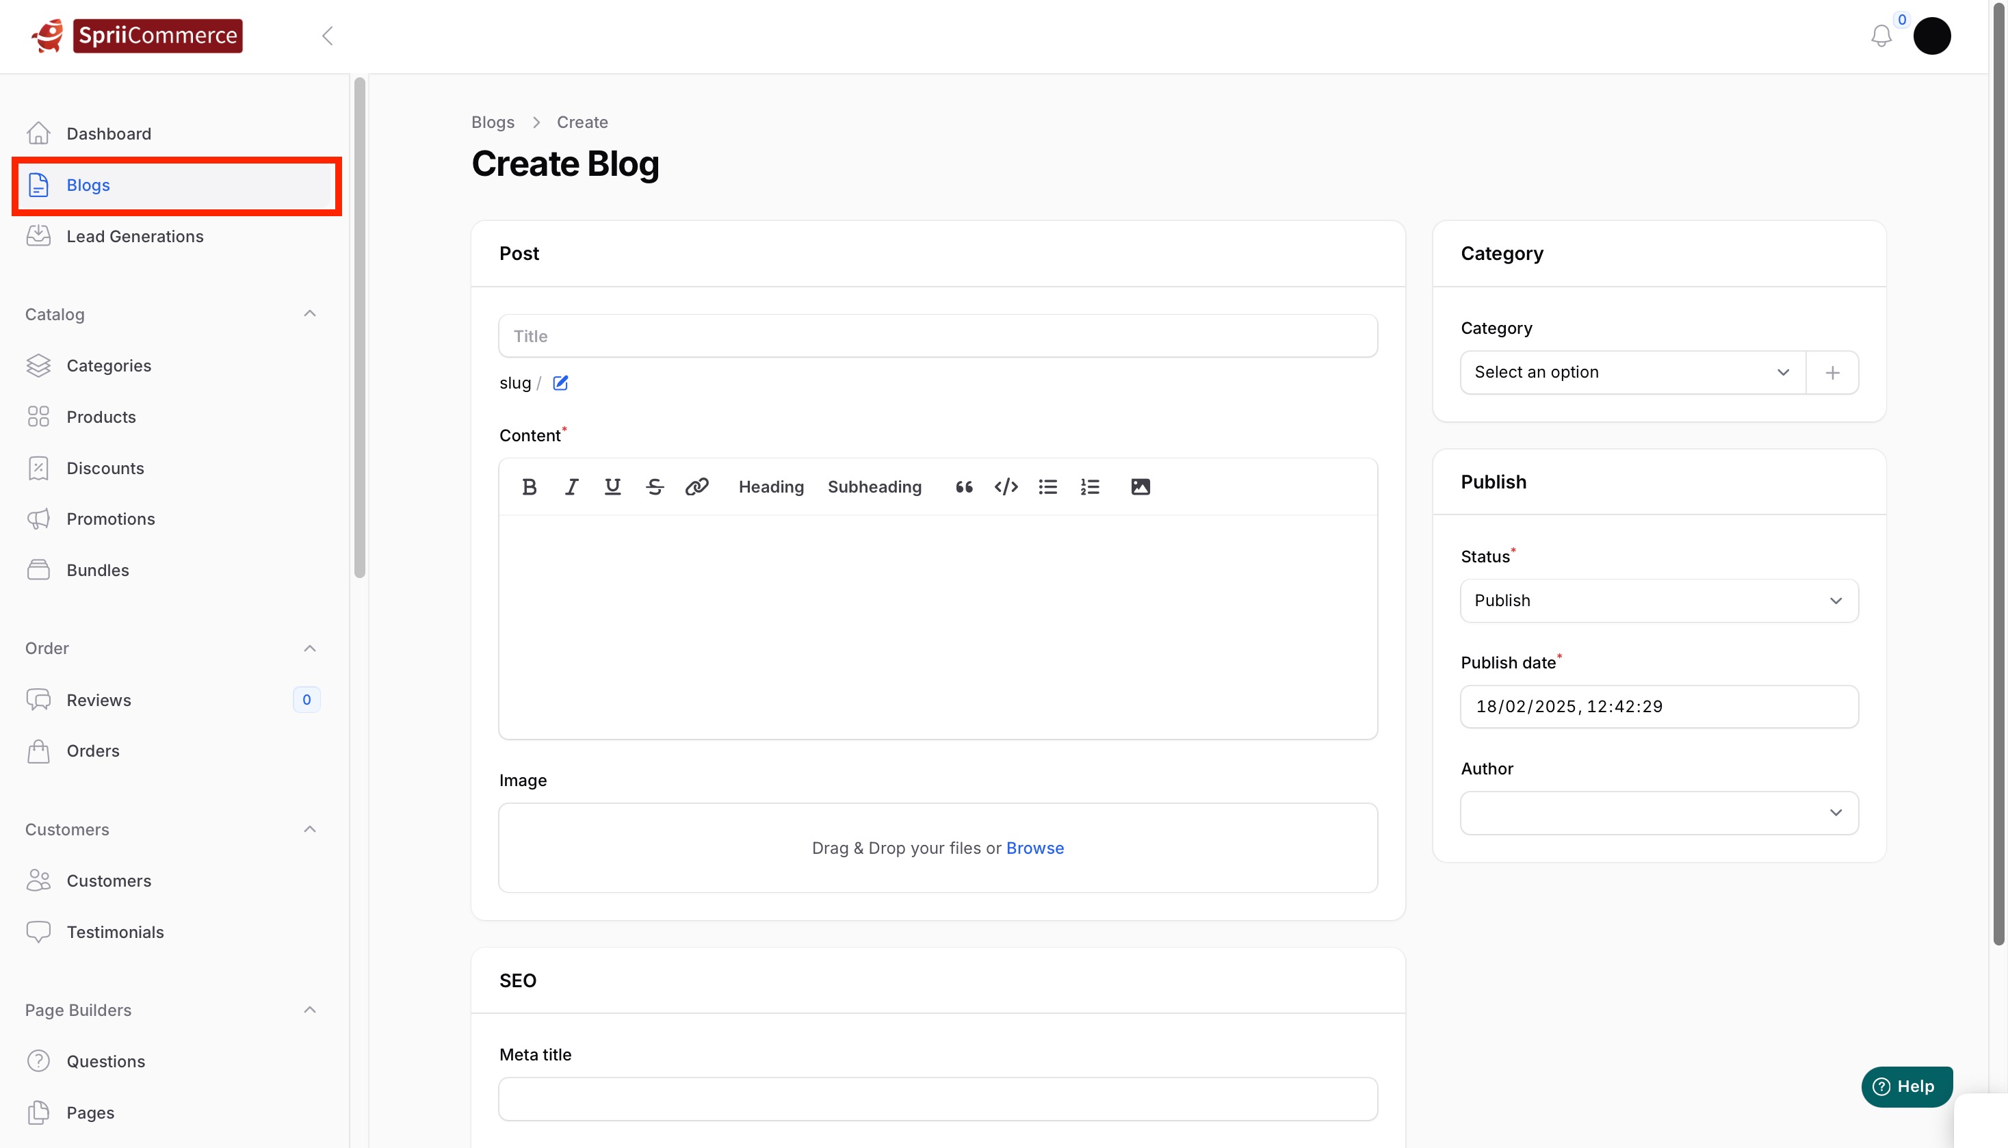Open Products in the sidebar
The width and height of the screenshot is (2008, 1148).
pos(175,417)
